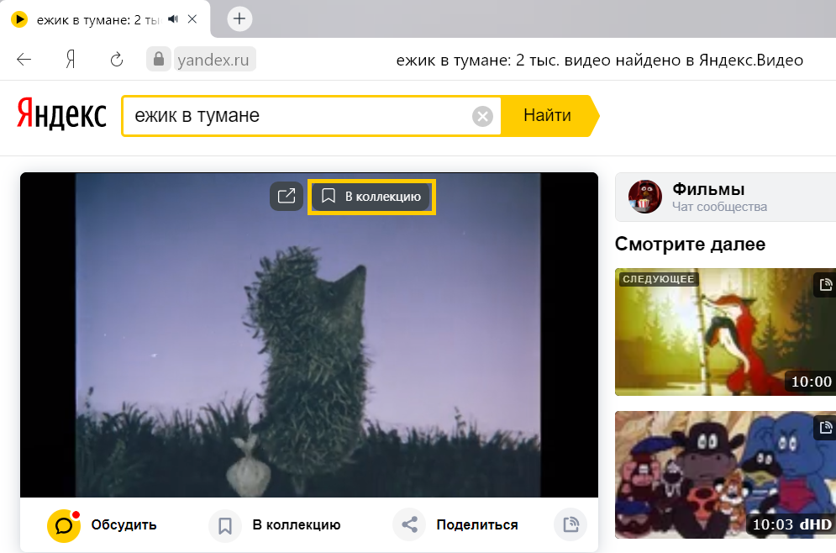Click the Найти search button
This screenshot has height=553, width=836.
pyautogui.click(x=548, y=116)
